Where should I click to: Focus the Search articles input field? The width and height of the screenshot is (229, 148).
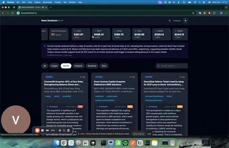(x=172, y=66)
